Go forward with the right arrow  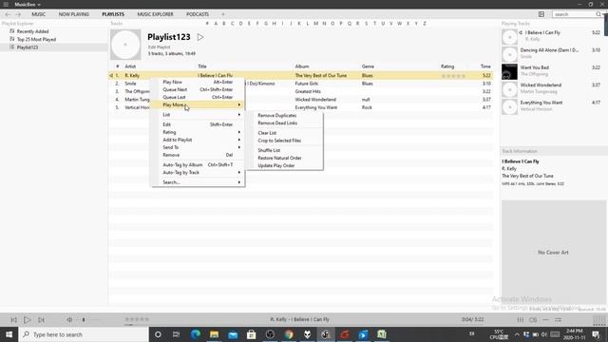pyautogui.click(x=18, y=14)
